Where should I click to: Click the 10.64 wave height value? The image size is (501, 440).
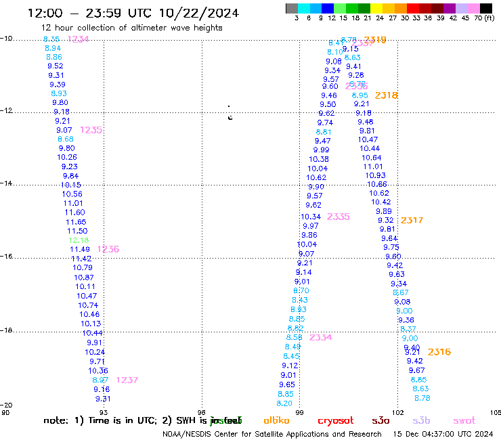coord(372,158)
